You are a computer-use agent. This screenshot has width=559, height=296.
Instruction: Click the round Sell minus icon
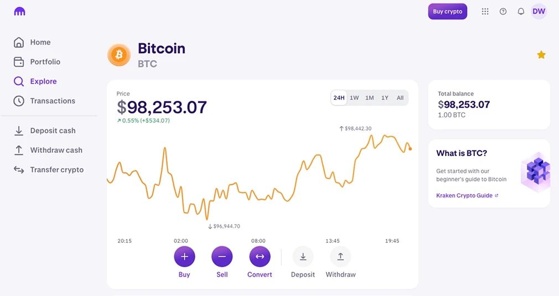point(222,257)
